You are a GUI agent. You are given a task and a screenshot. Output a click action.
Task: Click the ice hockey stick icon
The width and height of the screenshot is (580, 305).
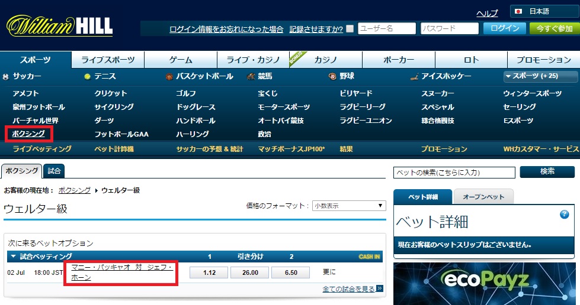click(x=415, y=77)
